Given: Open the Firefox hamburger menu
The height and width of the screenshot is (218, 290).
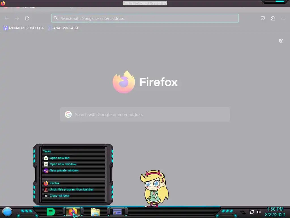Looking at the screenshot, I should click(x=283, y=18).
